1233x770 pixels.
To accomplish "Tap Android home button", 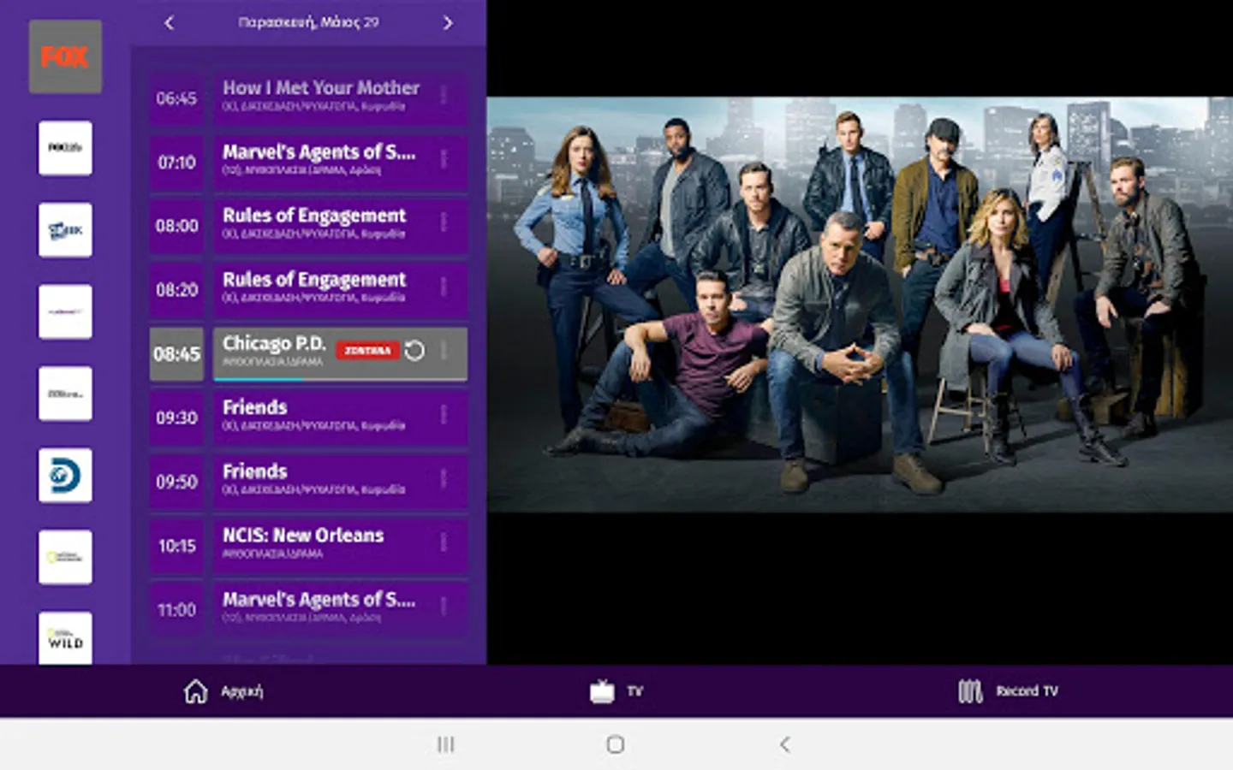I will (x=615, y=744).
